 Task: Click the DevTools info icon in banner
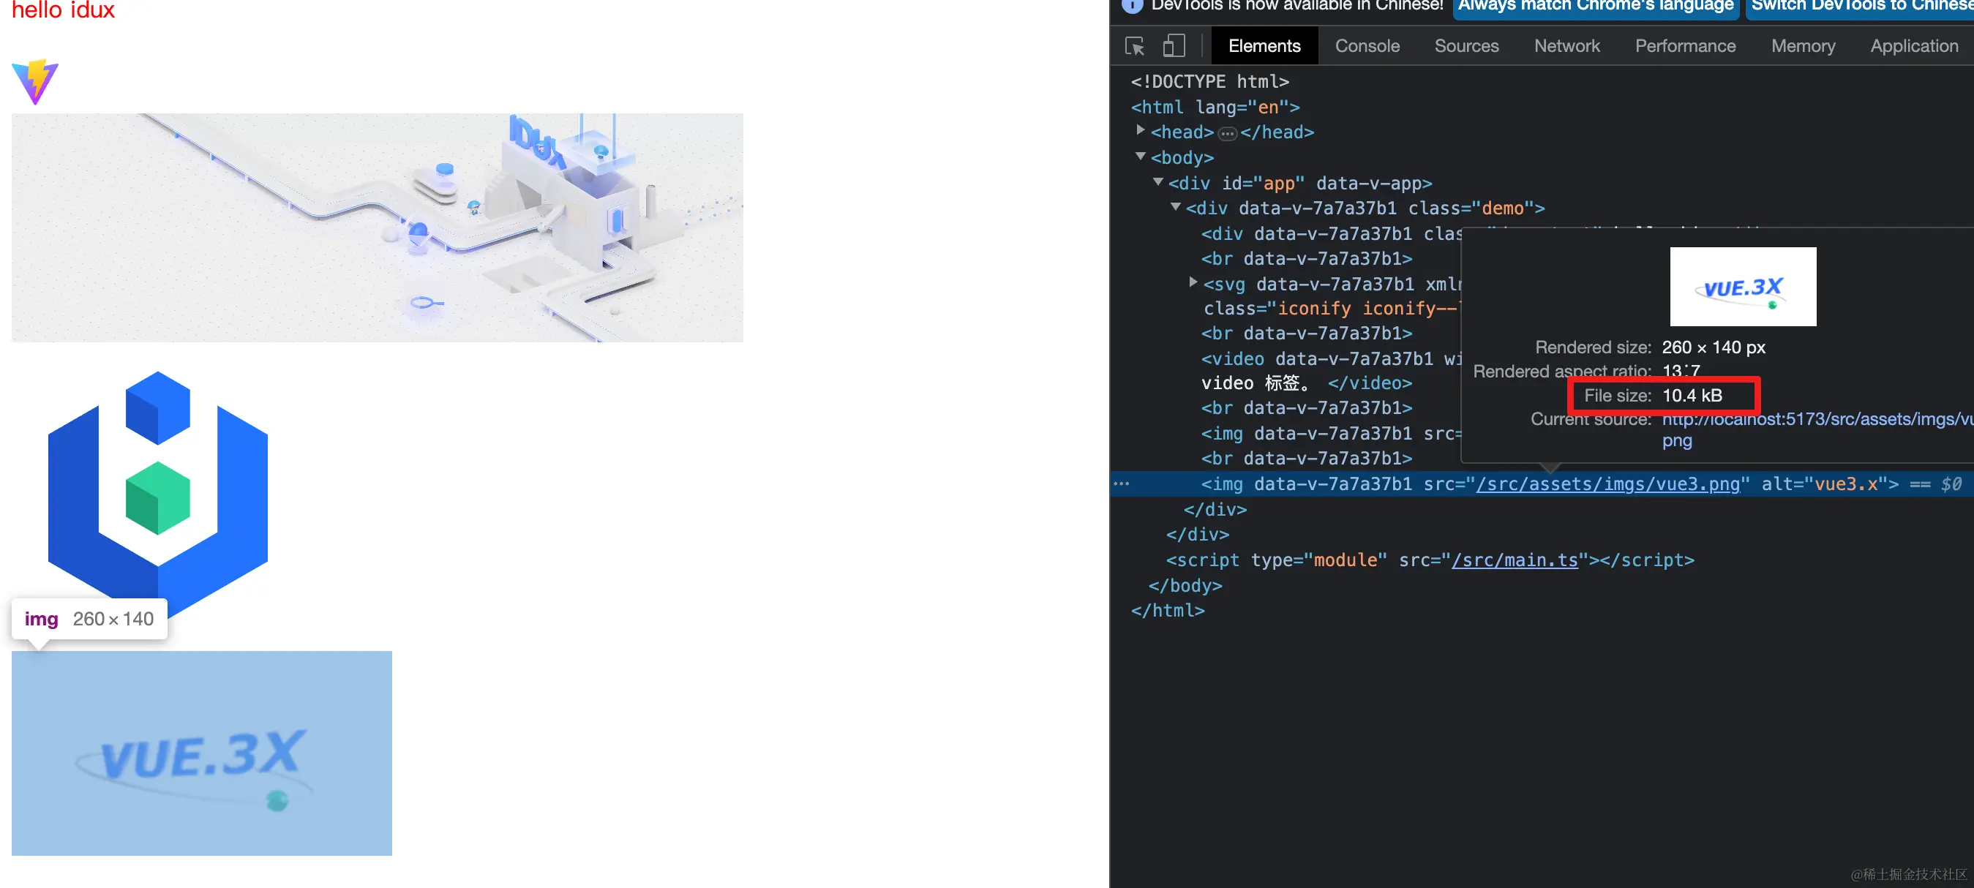(1131, 5)
